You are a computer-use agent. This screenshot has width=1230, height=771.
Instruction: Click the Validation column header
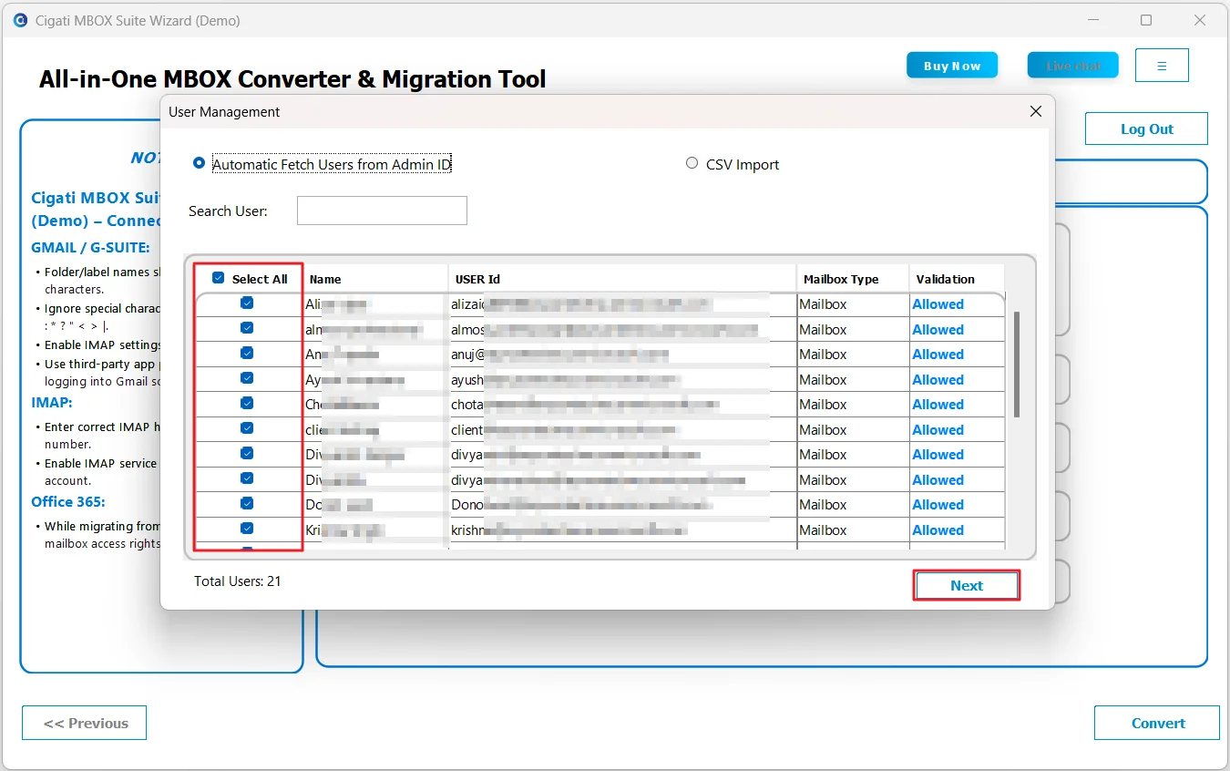pyautogui.click(x=957, y=279)
